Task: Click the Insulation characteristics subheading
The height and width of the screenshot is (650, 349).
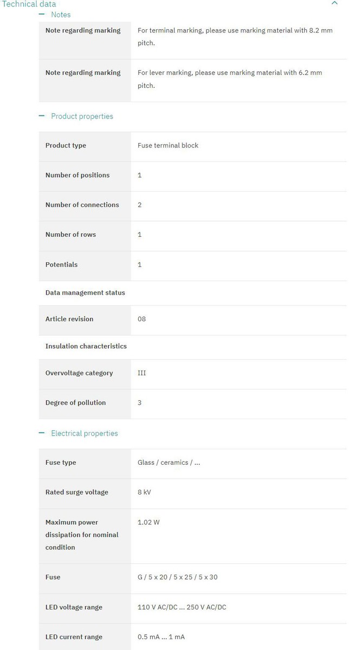Action: (x=86, y=346)
